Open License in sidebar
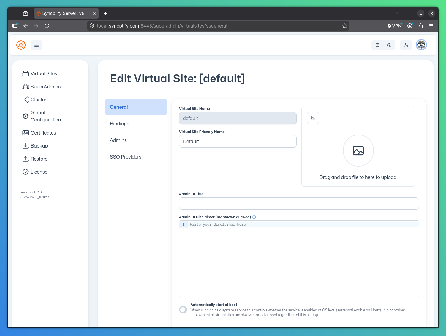Screen dimensions: 446x336 pyautogui.click(x=35, y=172)
